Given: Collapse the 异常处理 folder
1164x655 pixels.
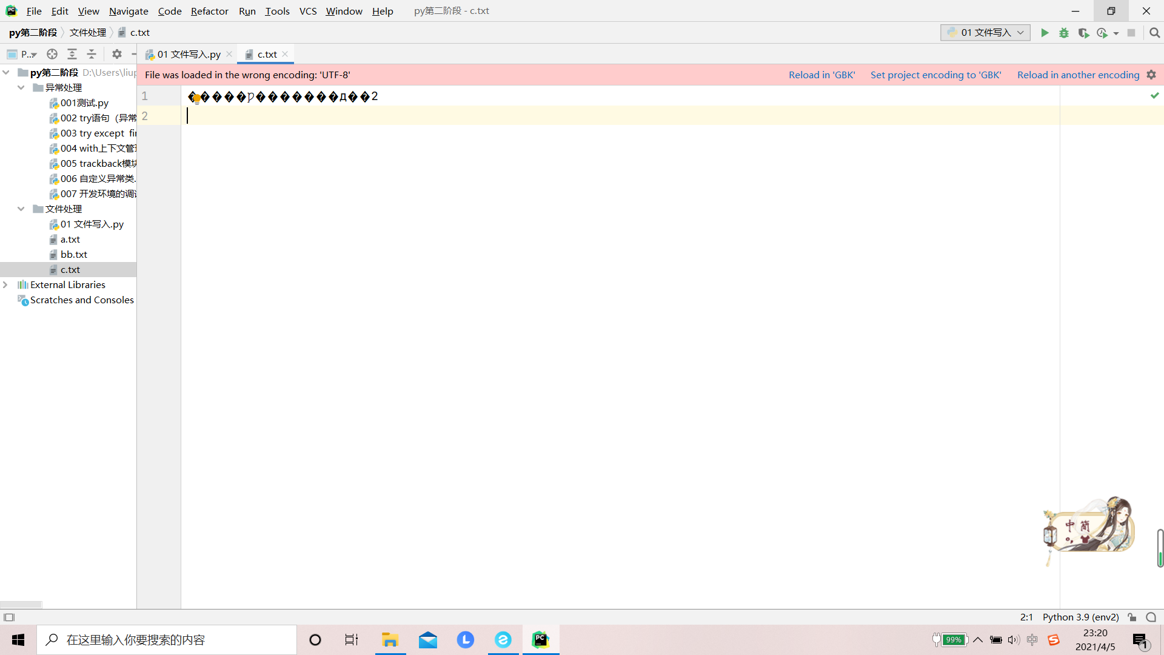Looking at the screenshot, I should pyautogui.click(x=21, y=87).
